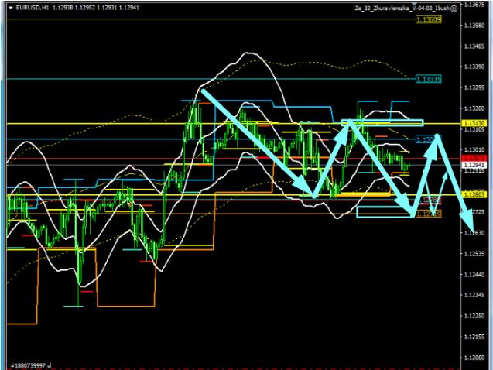
Task: Click the 1.13675 price scale value
Action: pos(474,5)
